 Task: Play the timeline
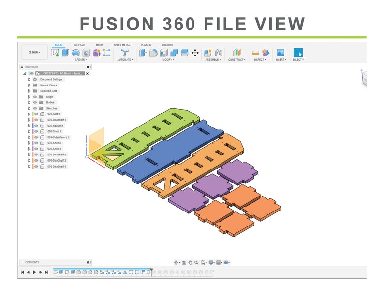pyautogui.click(x=34, y=272)
